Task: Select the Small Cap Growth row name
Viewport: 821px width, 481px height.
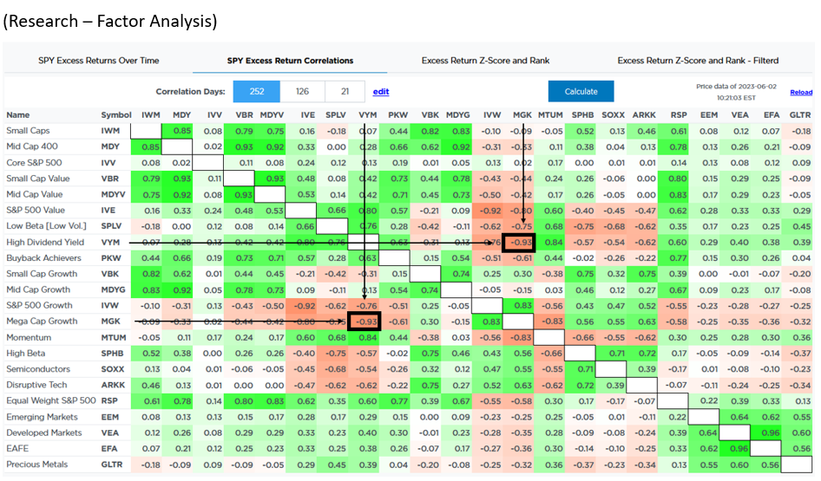Action: tap(42, 274)
